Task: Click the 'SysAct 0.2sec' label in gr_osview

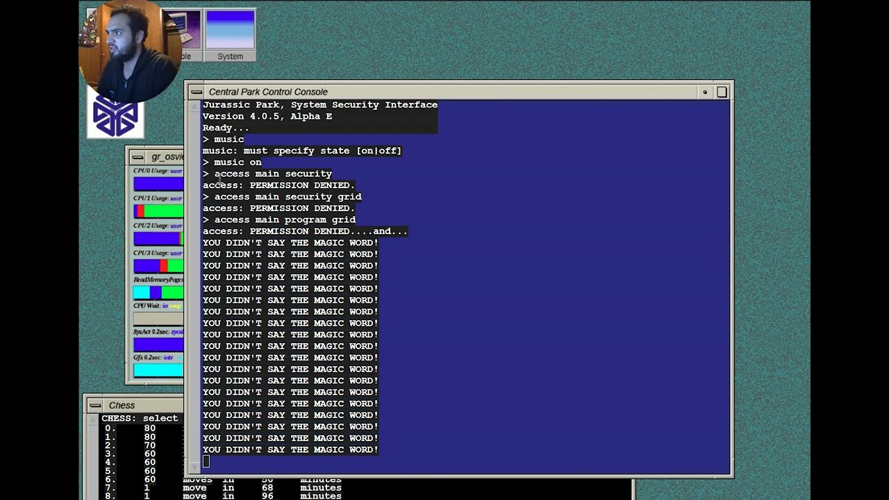Action: click(151, 332)
